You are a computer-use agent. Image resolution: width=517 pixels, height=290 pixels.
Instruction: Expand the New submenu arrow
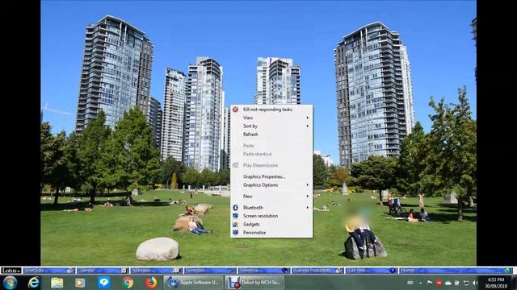coord(307,197)
